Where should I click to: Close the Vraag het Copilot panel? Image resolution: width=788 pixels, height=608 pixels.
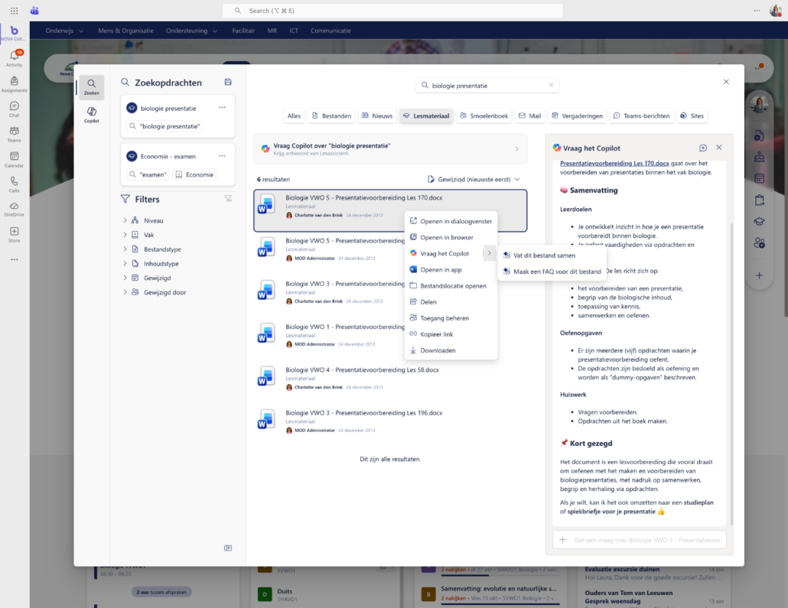(x=719, y=148)
